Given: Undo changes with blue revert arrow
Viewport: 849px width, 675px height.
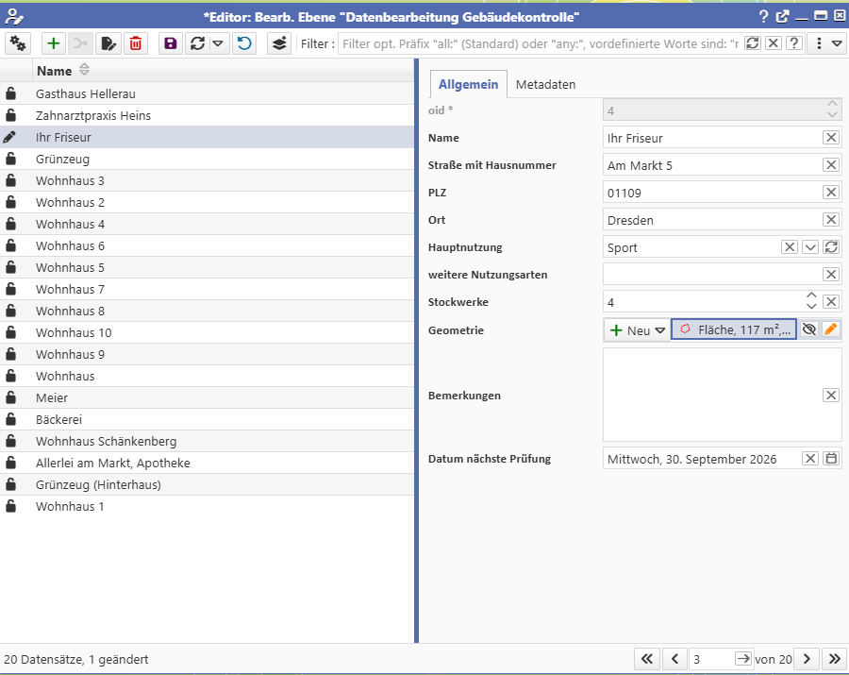Looking at the screenshot, I should tap(244, 43).
